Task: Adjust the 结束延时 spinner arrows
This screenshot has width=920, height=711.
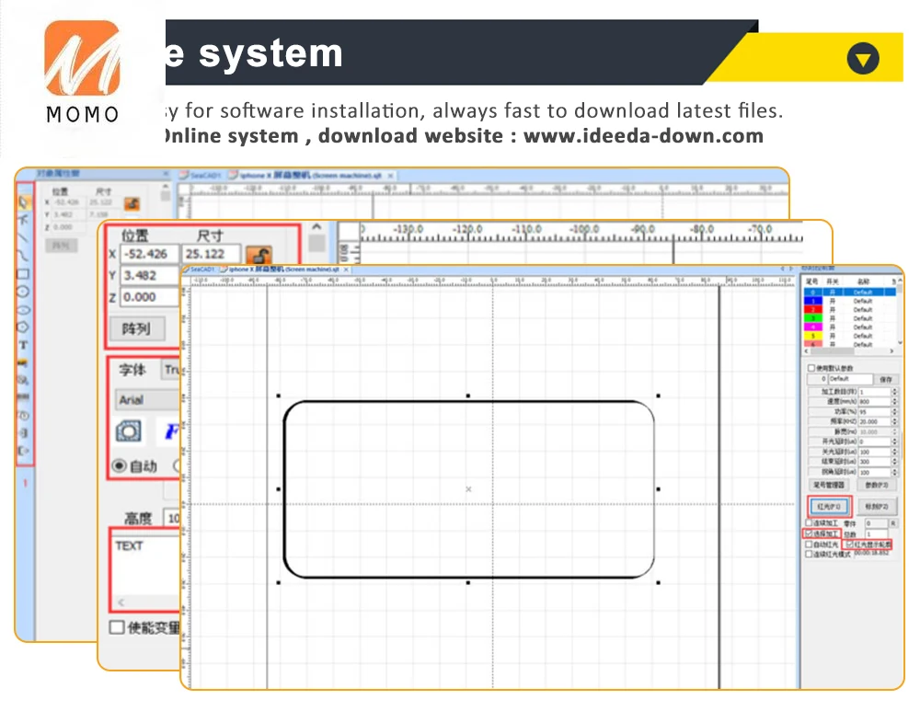Action: point(894,462)
